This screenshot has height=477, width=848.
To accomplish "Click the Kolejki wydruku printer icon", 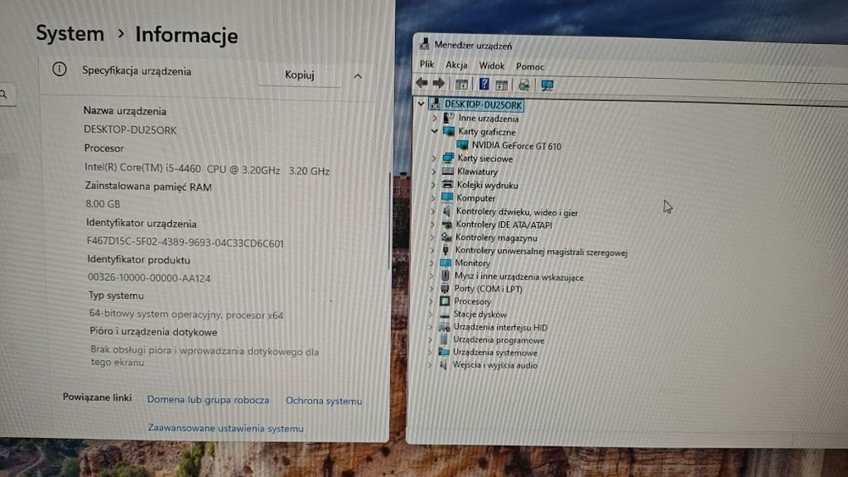I will pyautogui.click(x=447, y=184).
